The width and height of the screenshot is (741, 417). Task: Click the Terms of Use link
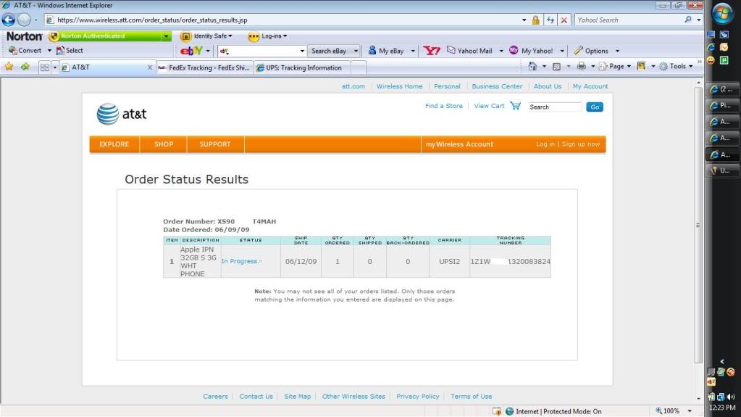[471, 396]
